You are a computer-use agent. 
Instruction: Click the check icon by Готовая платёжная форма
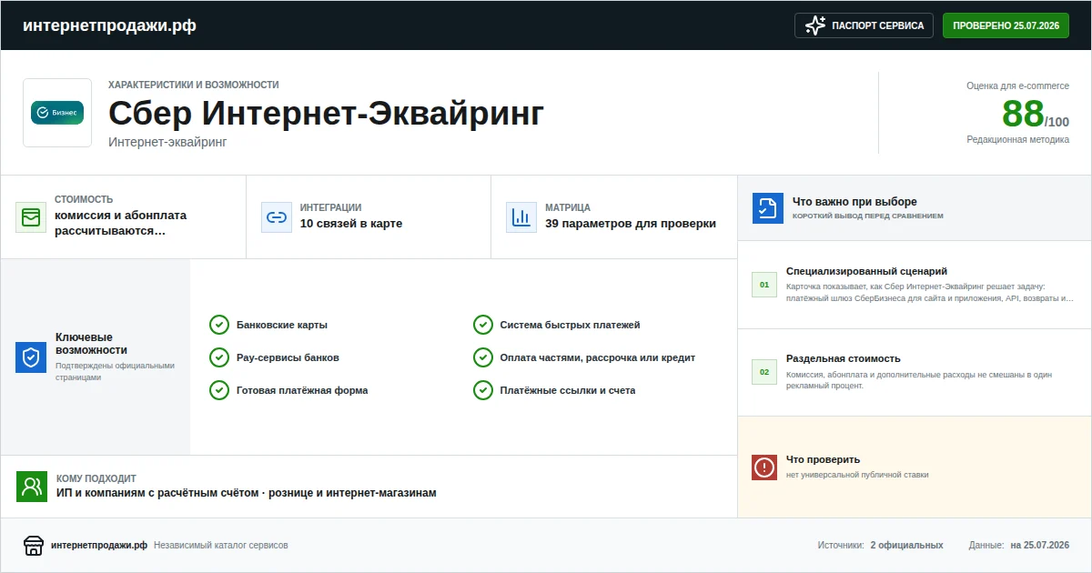tap(219, 390)
